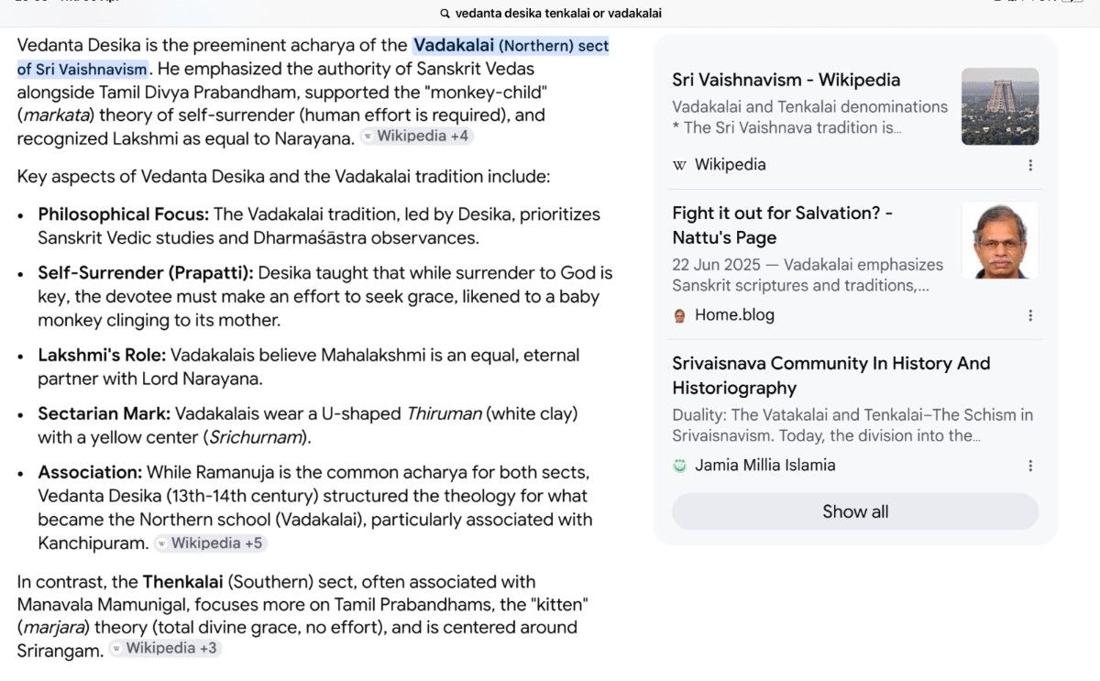Open the Wikipedia +5 citation chip
The width and height of the screenshot is (1100, 681).
[210, 544]
